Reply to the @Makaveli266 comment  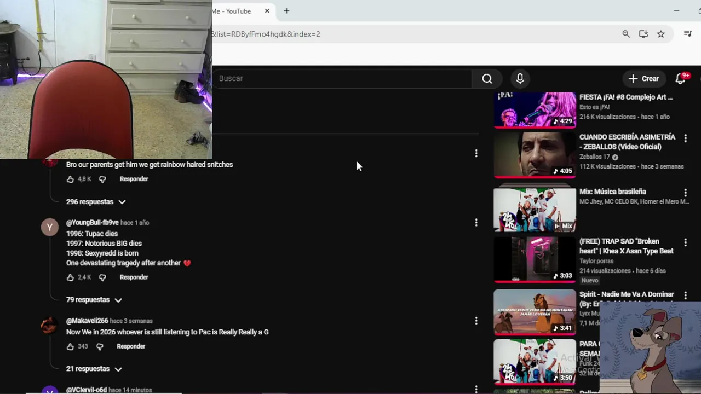[131, 346]
